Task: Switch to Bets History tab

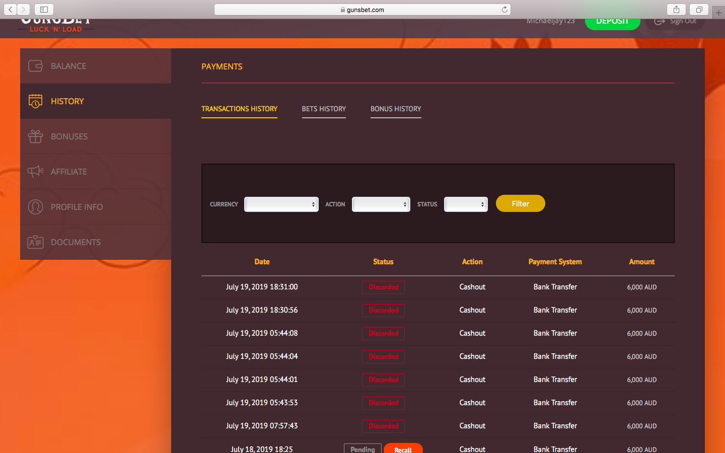Action: point(324,109)
